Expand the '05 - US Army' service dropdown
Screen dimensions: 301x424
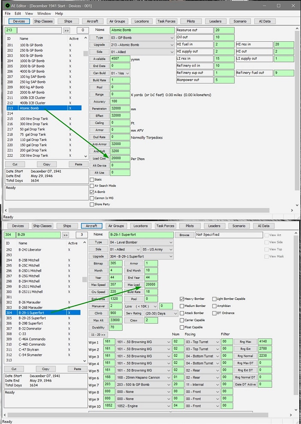click(x=158, y=249)
